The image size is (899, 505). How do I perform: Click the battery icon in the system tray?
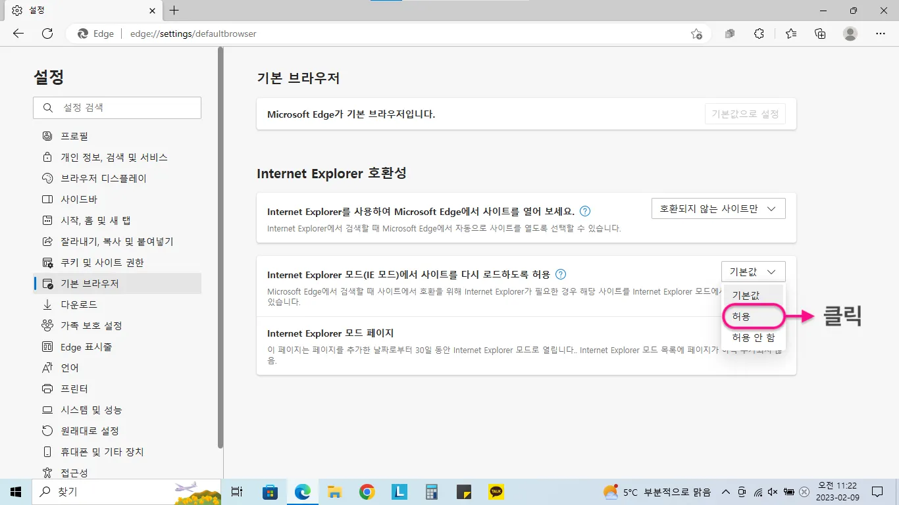click(788, 492)
